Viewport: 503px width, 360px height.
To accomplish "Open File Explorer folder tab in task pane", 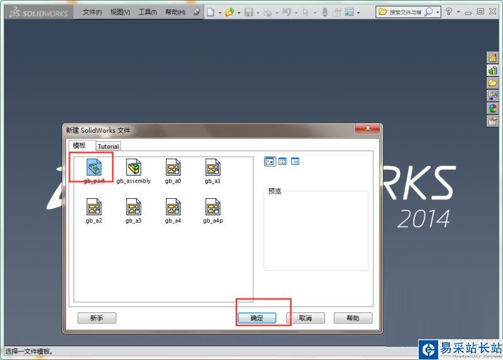I will (493, 83).
